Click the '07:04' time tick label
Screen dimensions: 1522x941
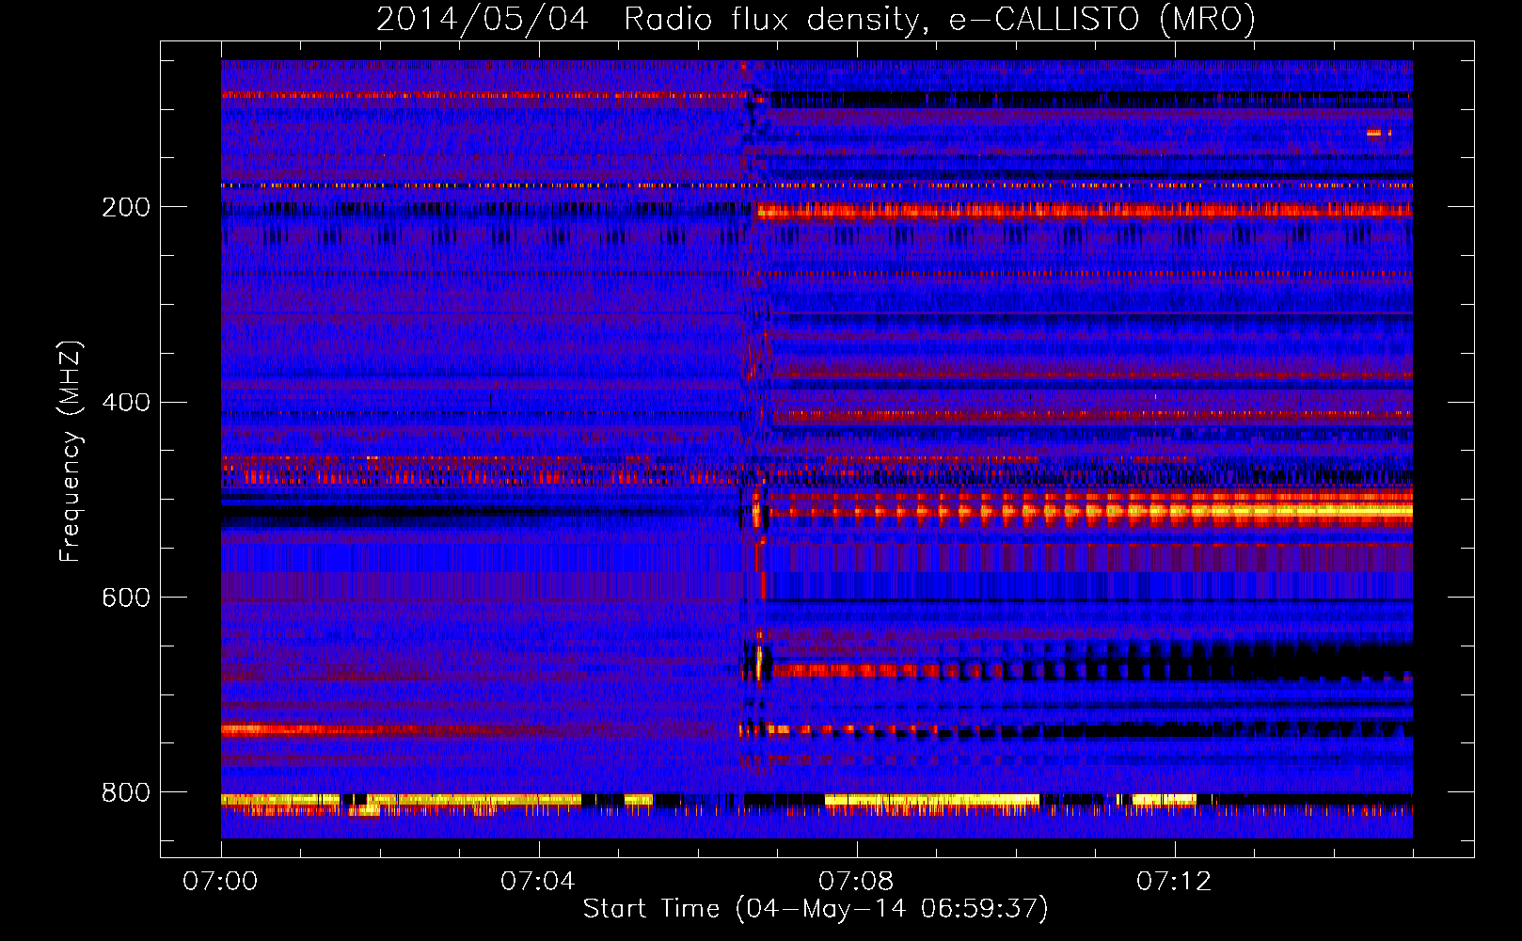click(x=538, y=882)
